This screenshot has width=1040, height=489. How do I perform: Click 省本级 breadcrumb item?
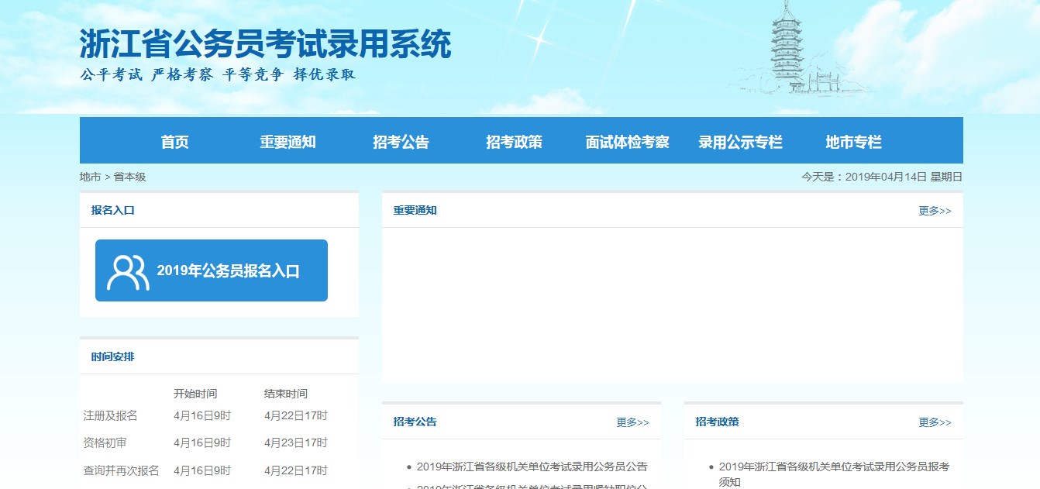coord(129,177)
